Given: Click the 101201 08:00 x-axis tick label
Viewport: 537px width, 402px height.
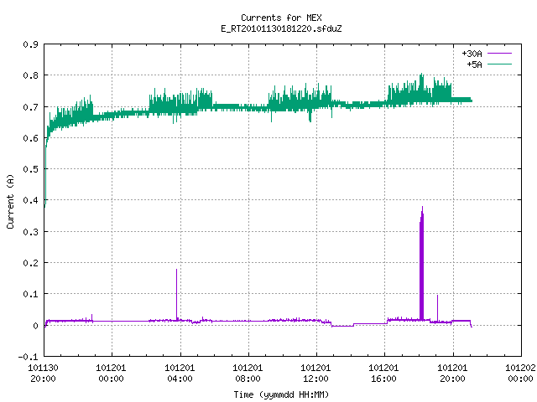Looking at the screenshot, I should coord(248,374).
